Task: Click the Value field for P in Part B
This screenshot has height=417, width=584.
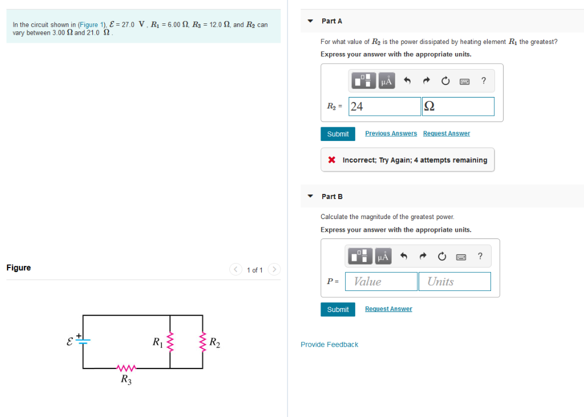Action: [x=380, y=281]
